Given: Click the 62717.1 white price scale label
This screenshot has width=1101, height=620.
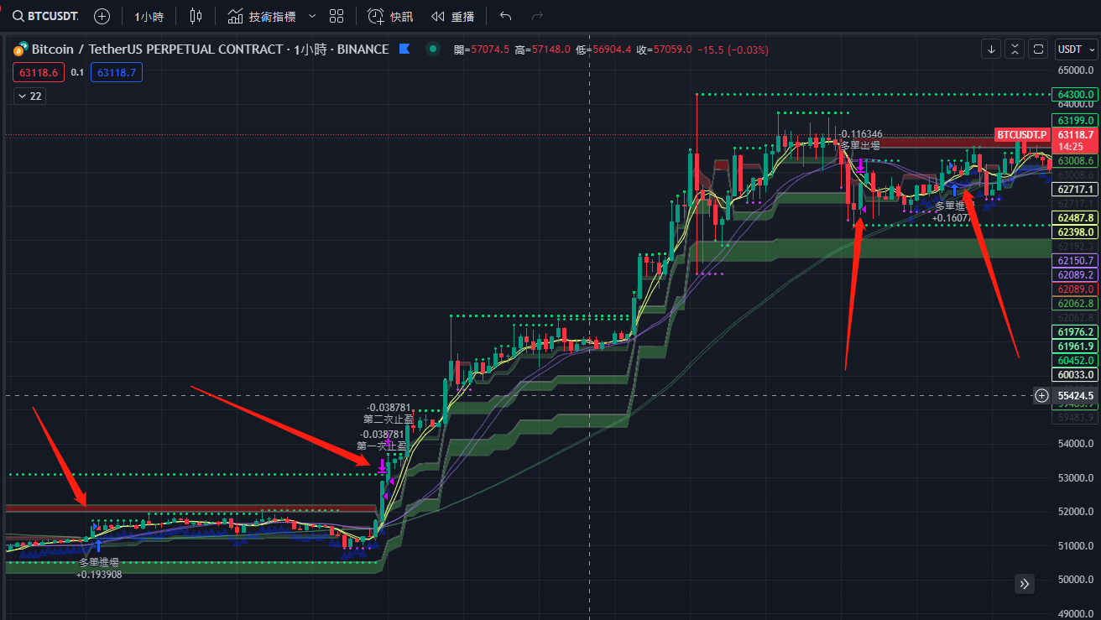Looking at the screenshot, I should point(1075,190).
